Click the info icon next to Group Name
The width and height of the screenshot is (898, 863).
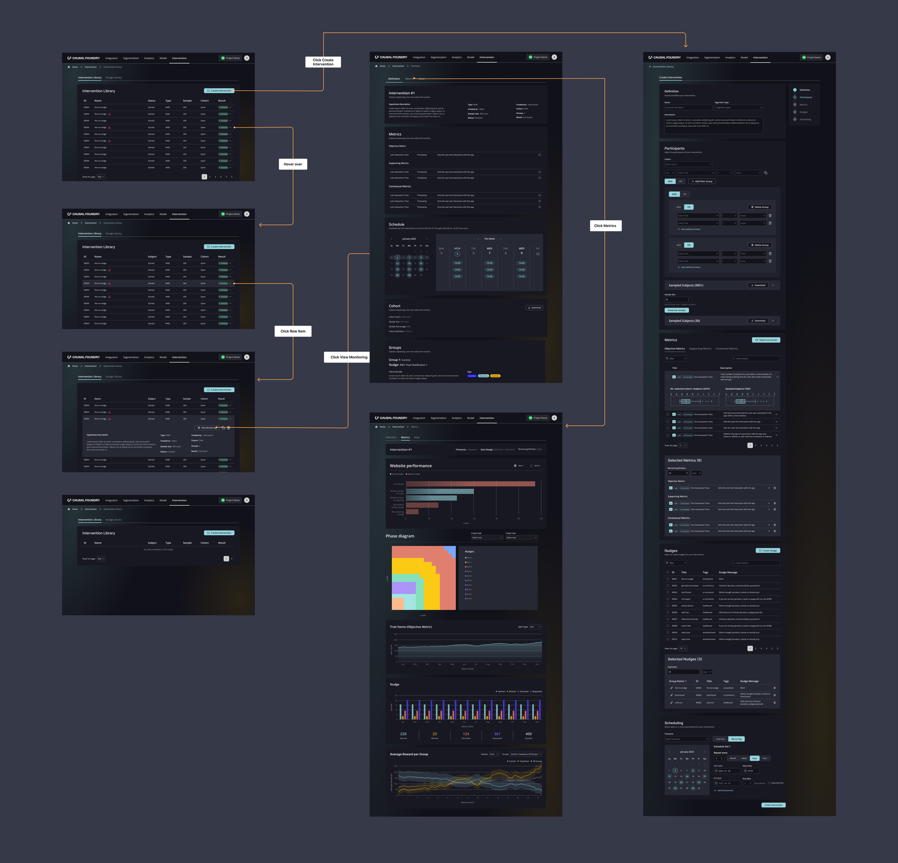[x=686, y=681]
